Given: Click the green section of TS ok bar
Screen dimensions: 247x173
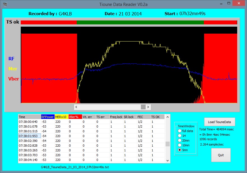Looking at the screenshot, I should pos(140,22).
